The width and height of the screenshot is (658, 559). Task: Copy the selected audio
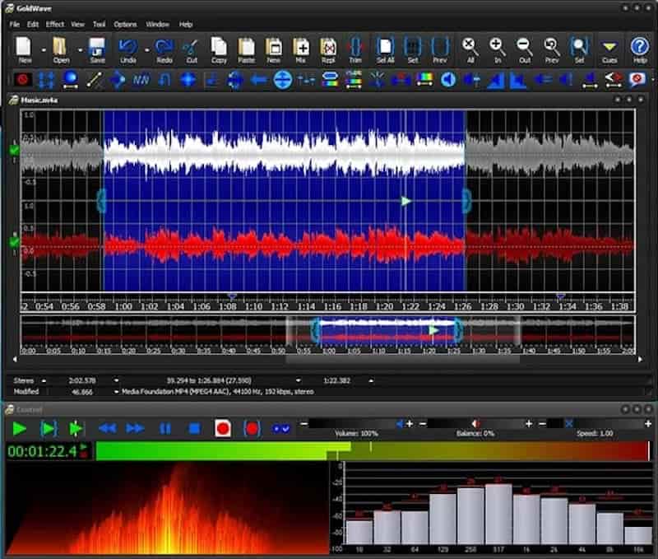[219, 49]
